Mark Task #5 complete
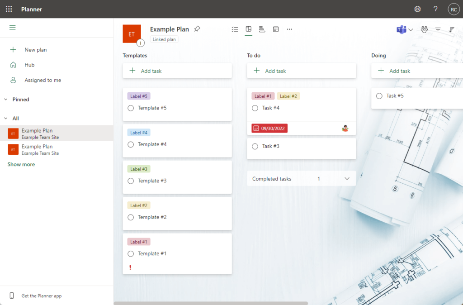Image resolution: width=463 pixels, height=305 pixels. 379,96
